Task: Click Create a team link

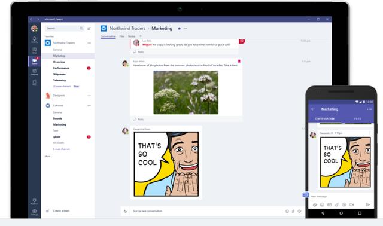Action: [x=61, y=211]
